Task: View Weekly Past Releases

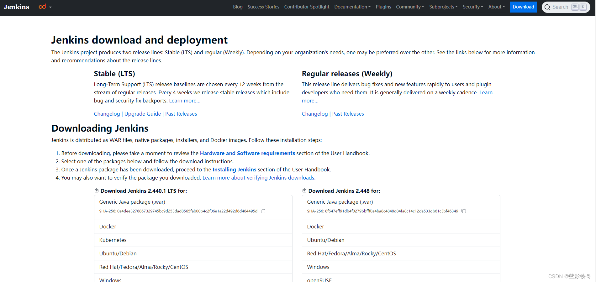Action: 348,114
